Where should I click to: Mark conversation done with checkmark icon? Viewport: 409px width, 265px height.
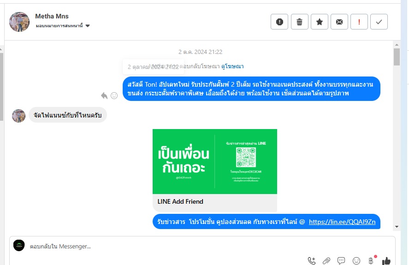(x=379, y=22)
